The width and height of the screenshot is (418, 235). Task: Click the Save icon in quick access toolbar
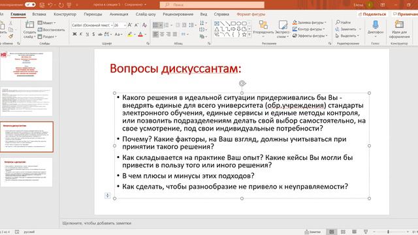coord(42,5)
